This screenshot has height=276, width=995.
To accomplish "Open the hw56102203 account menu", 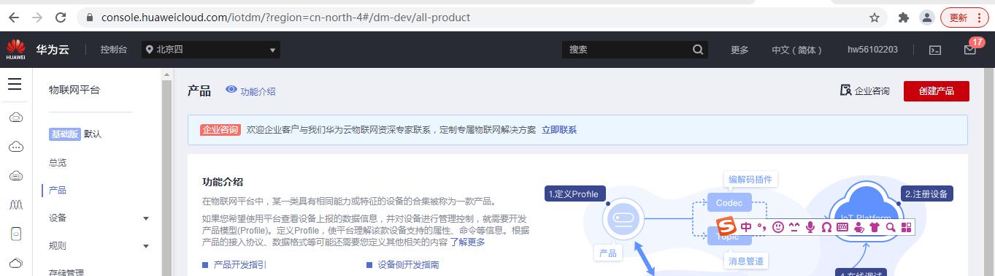I will (872, 50).
